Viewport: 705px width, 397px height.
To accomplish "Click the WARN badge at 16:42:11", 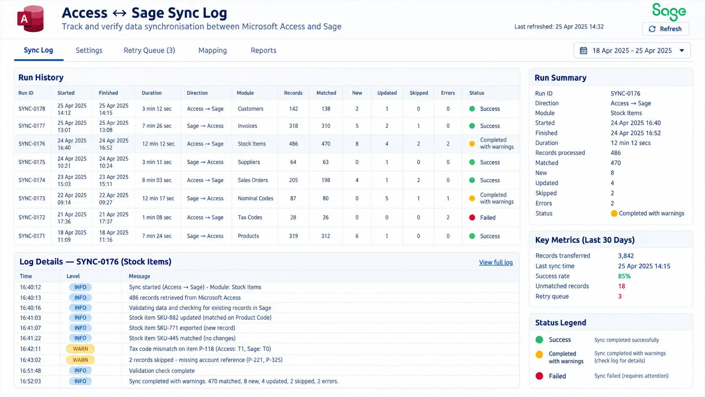I will tap(80, 349).
